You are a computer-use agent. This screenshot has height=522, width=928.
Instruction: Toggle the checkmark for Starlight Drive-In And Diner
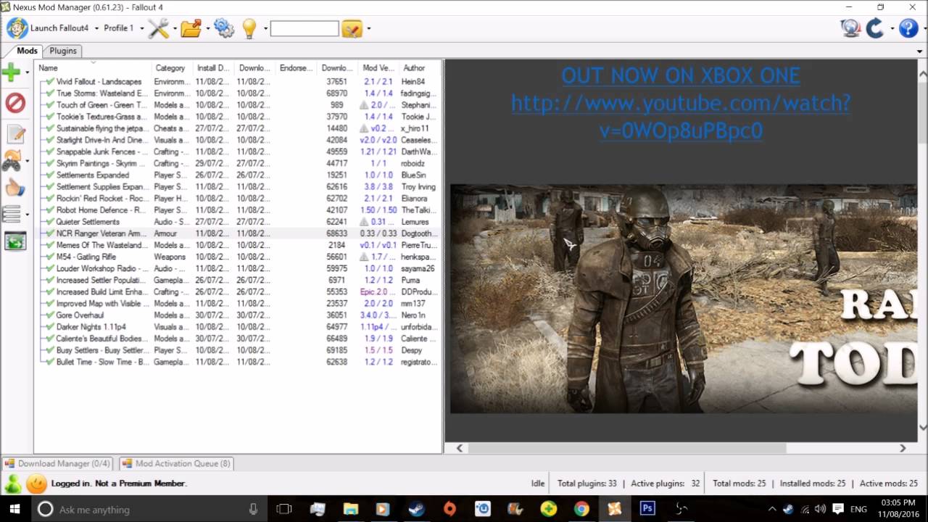click(x=50, y=140)
